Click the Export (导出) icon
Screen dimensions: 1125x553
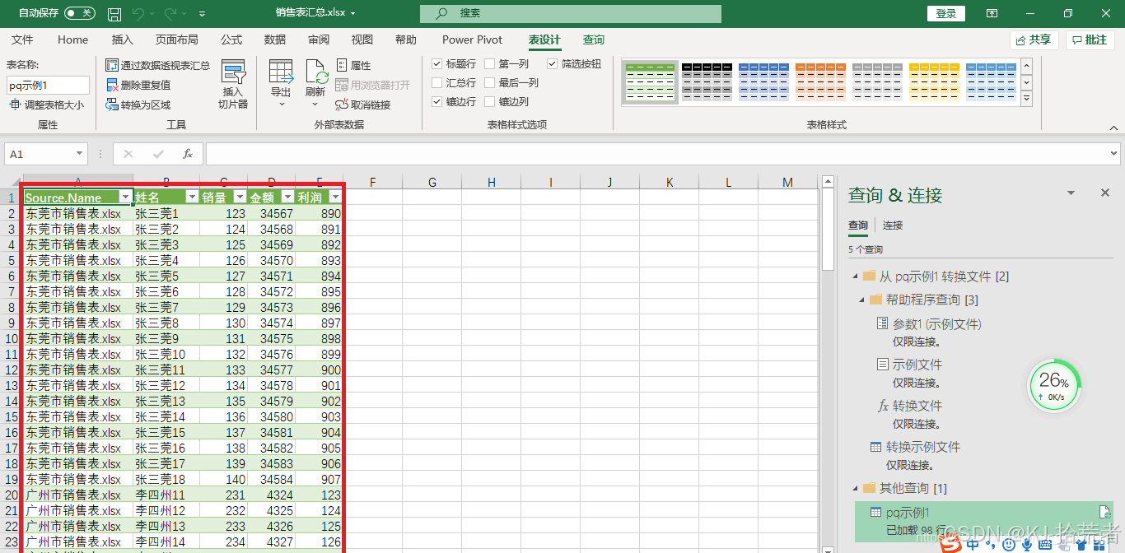click(x=281, y=72)
